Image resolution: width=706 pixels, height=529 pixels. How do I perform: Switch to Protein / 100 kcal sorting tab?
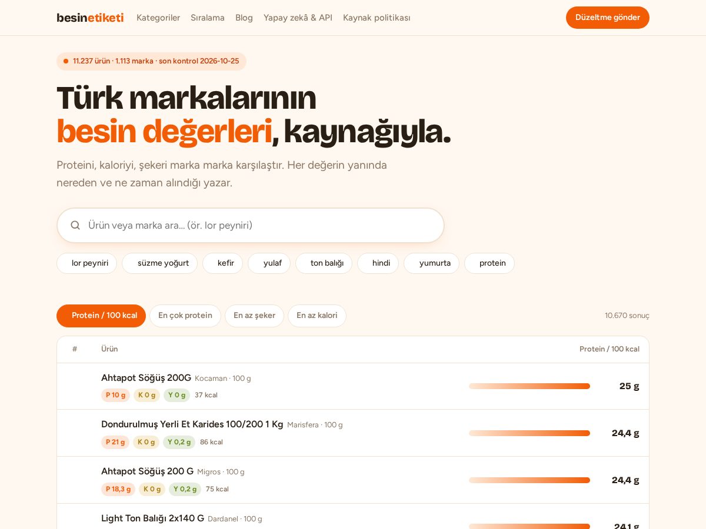pyautogui.click(x=101, y=316)
